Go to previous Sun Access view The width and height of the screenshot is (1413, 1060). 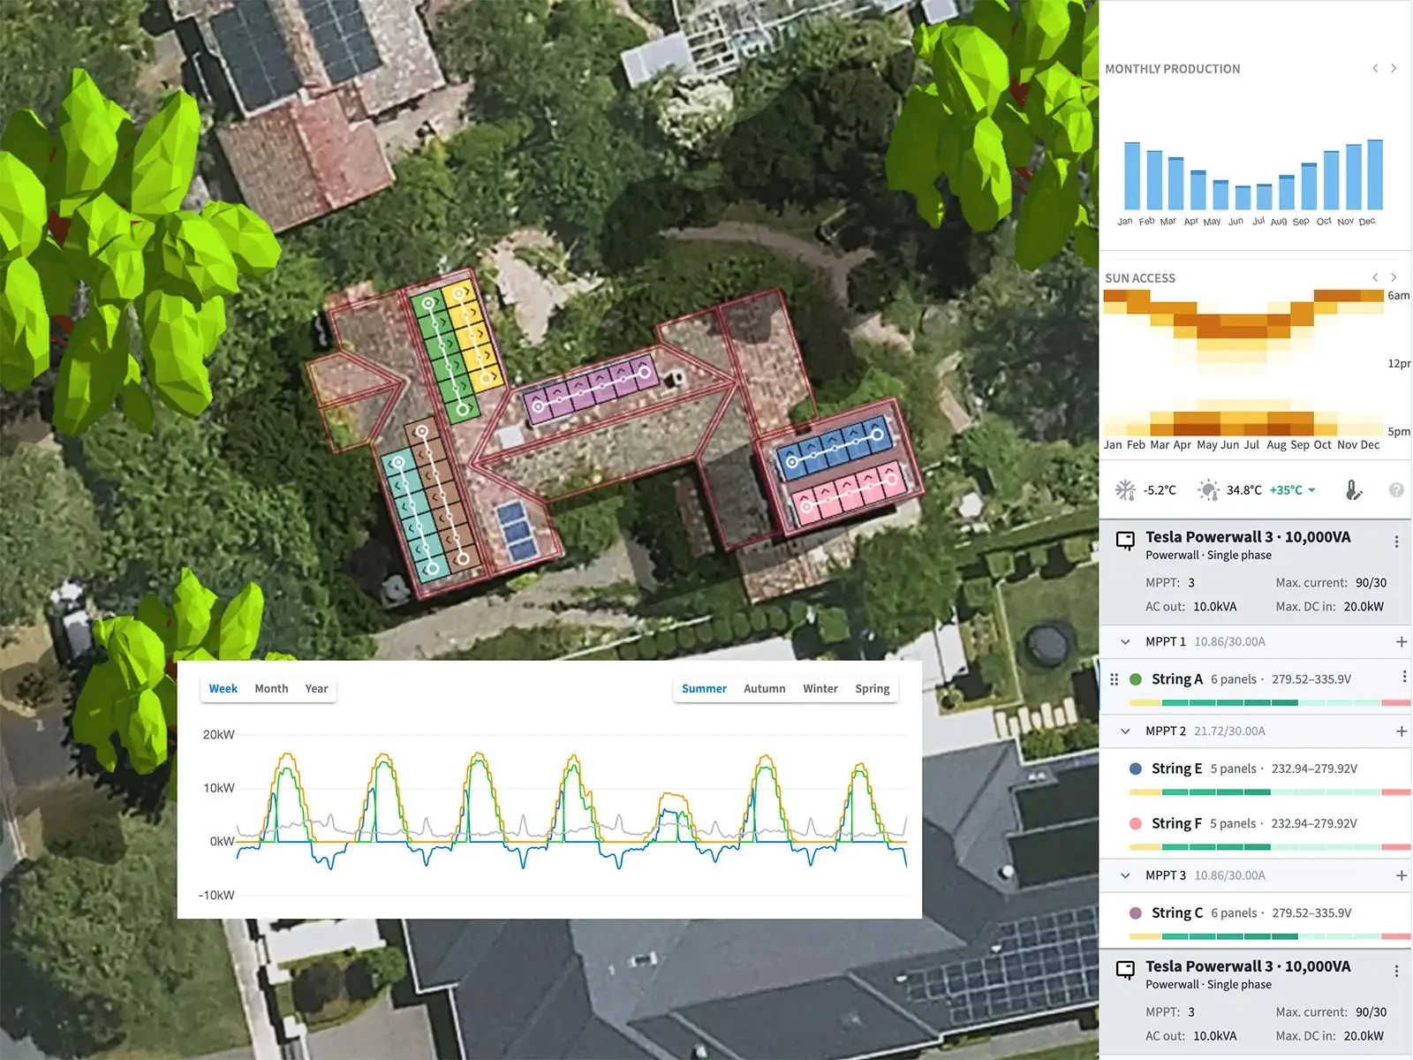pos(1375,277)
